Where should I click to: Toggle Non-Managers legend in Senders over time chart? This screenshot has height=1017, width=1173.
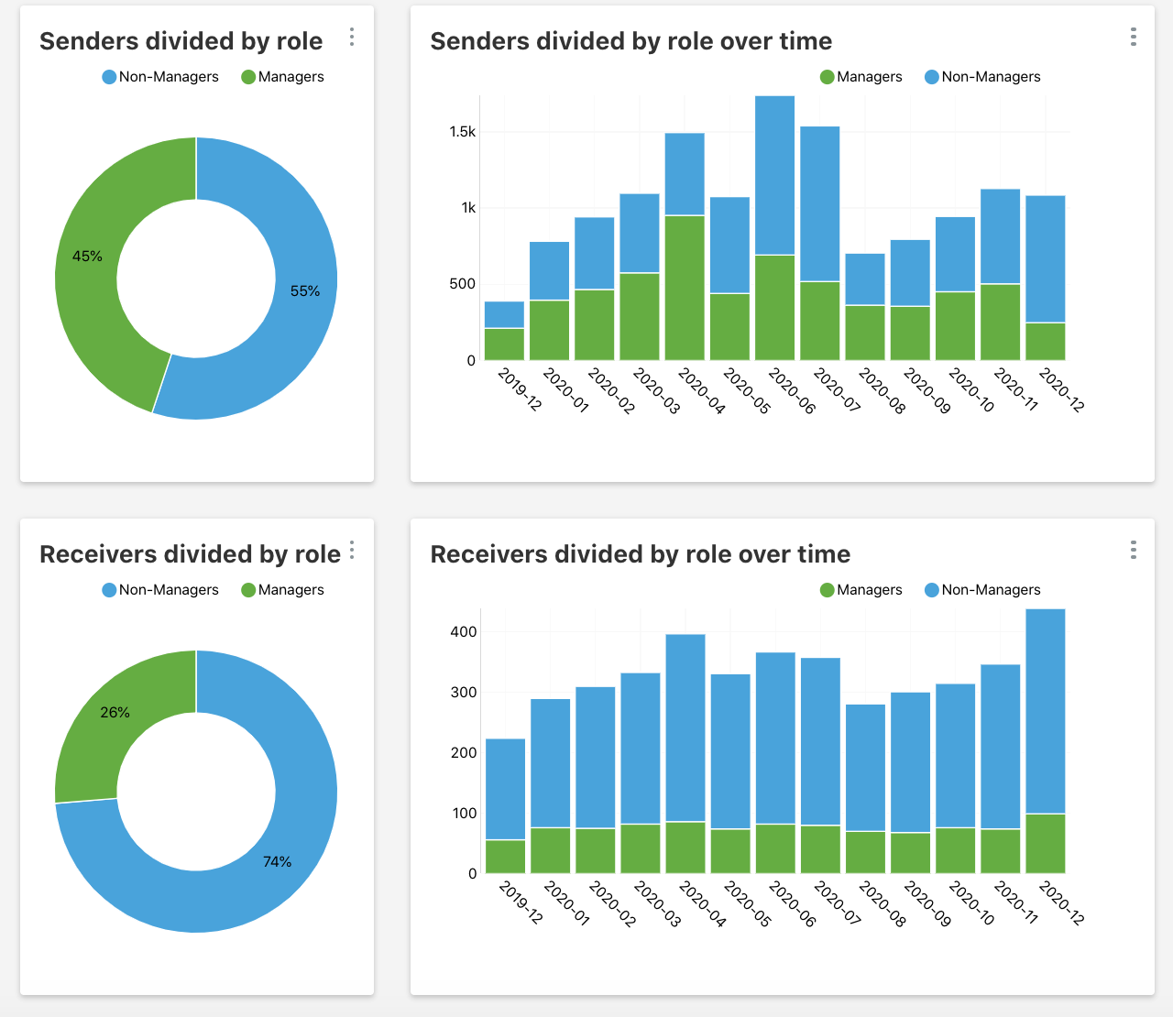coord(983,77)
